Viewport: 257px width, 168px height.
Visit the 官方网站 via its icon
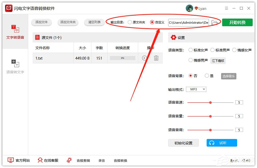[x=10, y=160]
